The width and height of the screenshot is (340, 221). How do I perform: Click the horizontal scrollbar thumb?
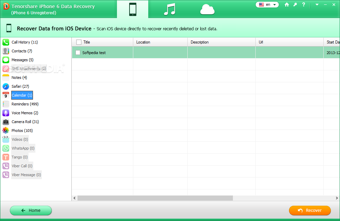click(x=155, y=198)
